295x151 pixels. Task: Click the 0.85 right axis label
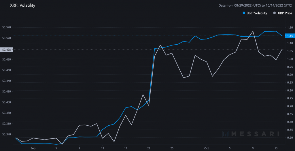[290, 82]
